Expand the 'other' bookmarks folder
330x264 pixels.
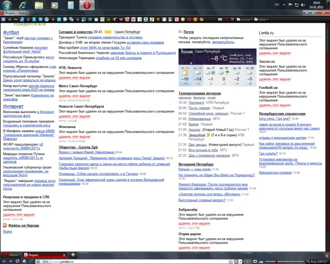click(262, 20)
